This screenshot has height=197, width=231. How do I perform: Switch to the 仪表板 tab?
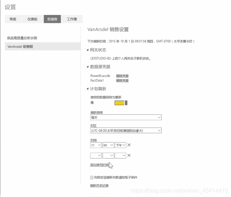coord(32,19)
